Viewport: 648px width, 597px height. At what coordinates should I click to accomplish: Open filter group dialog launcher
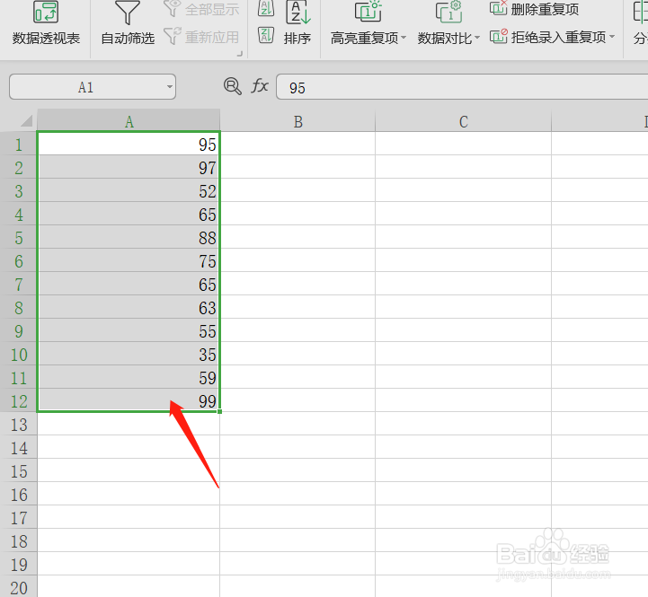[240, 54]
